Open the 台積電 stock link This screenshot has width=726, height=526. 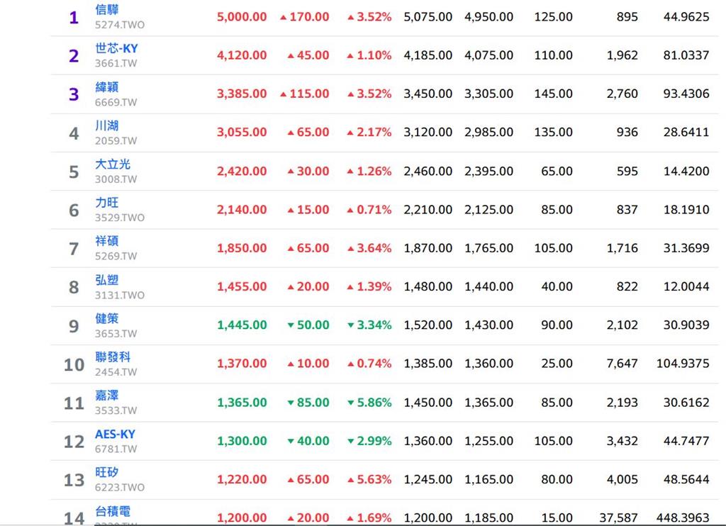(x=113, y=511)
